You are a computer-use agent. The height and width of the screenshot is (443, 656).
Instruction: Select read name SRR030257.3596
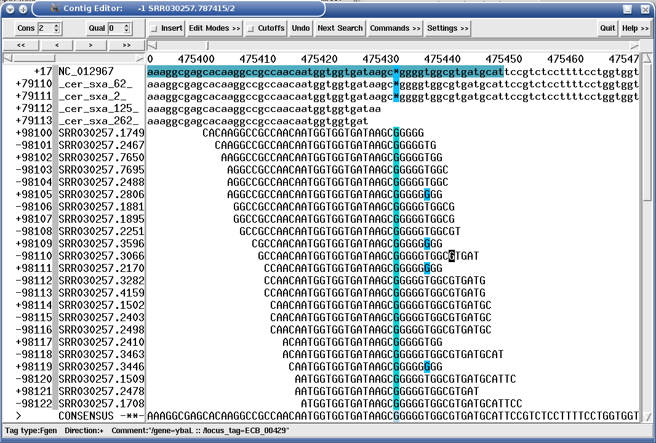[102, 244]
